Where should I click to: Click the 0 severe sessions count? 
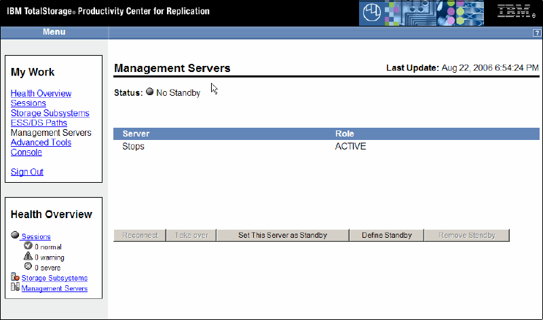pos(48,268)
